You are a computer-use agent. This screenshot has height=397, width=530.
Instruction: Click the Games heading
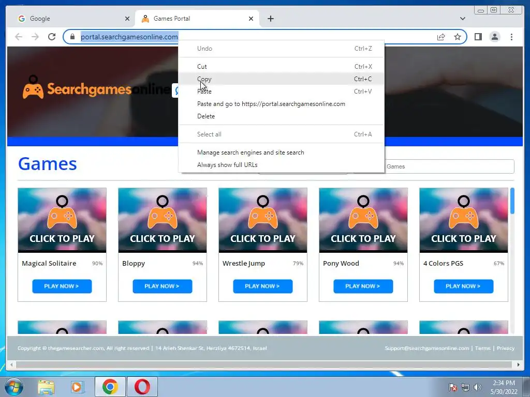coord(47,164)
